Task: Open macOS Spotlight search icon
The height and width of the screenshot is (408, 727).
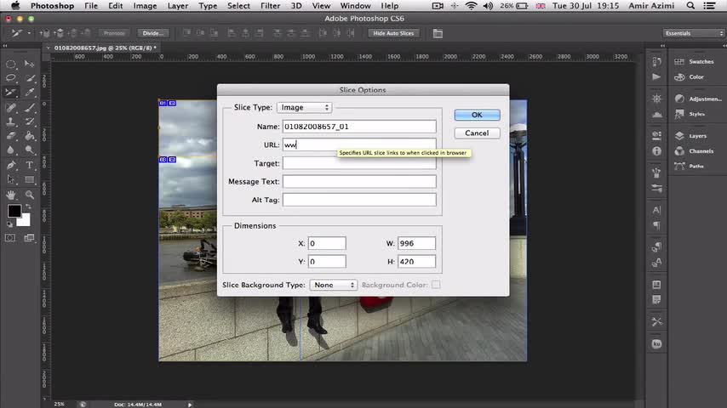Action: click(x=694, y=6)
